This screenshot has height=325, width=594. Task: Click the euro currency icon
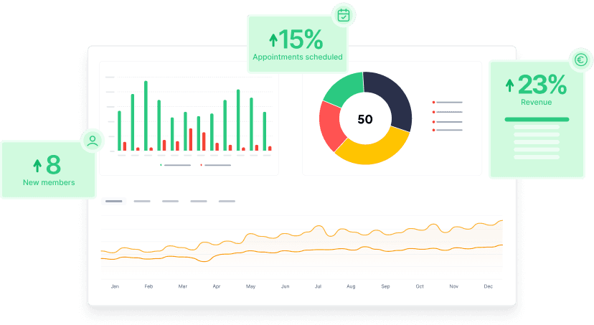(580, 61)
